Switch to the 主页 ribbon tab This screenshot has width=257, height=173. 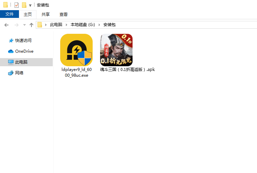[28, 14]
